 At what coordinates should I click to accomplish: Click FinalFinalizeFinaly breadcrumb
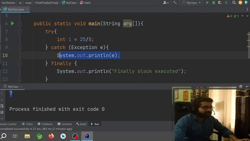tap(47, 3)
